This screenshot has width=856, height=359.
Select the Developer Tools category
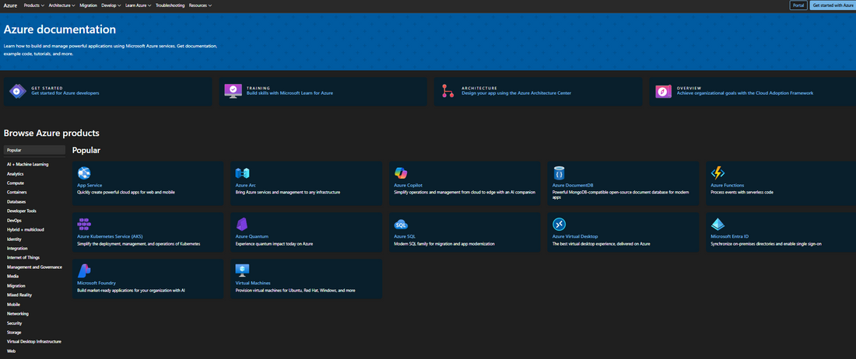(22, 211)
